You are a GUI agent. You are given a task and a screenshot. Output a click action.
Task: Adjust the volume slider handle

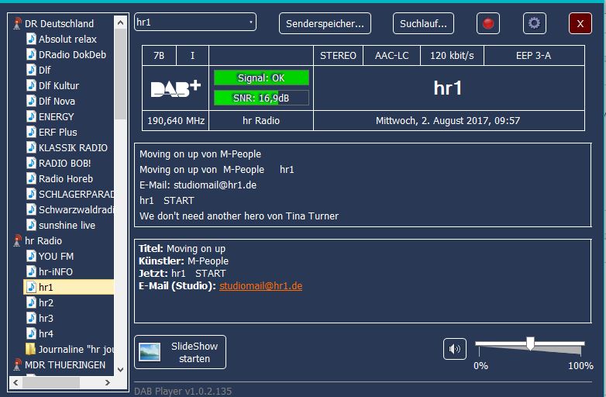coord(530,343)
